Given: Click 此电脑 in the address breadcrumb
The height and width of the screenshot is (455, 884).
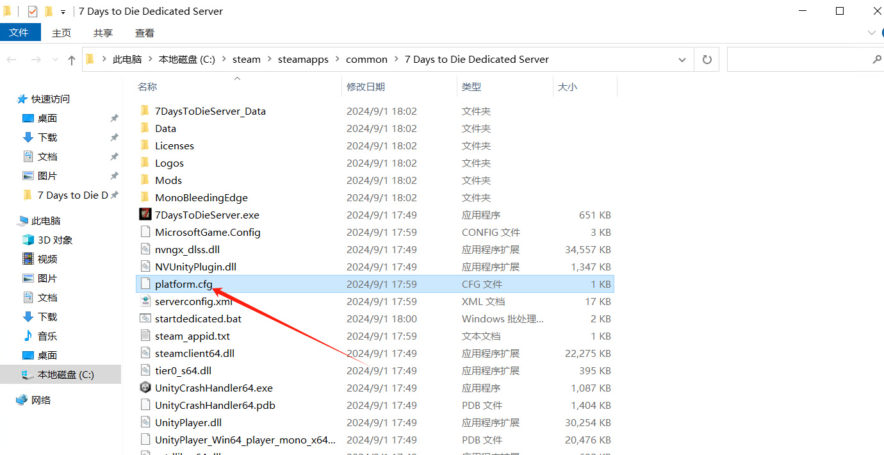Looking at the screenshot, I should (127, 60).
